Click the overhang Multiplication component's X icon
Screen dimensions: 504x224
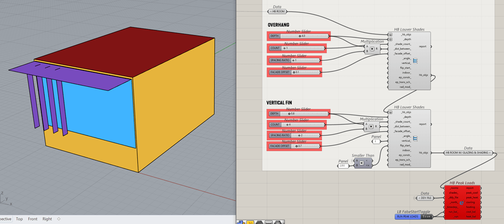coord(372,49)
